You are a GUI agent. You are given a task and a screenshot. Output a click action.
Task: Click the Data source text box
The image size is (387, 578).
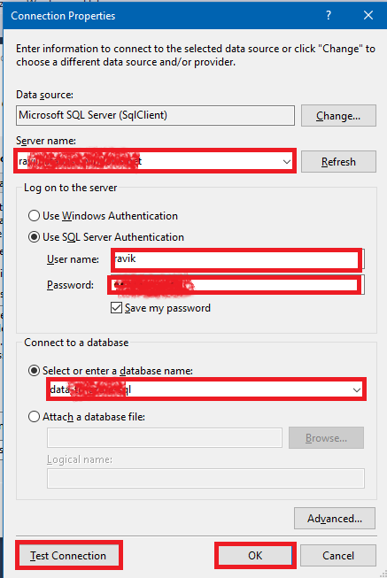[x=155, y=115]
